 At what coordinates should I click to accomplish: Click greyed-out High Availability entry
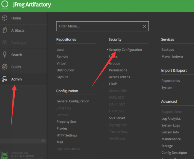pos(68,149)
